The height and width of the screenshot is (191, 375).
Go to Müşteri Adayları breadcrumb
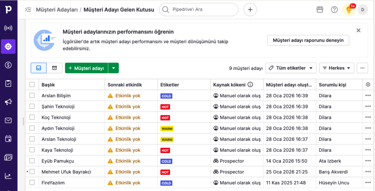click(x=57, y=10)
